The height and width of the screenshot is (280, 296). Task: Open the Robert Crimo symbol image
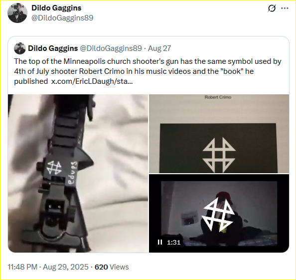(219, 134)
